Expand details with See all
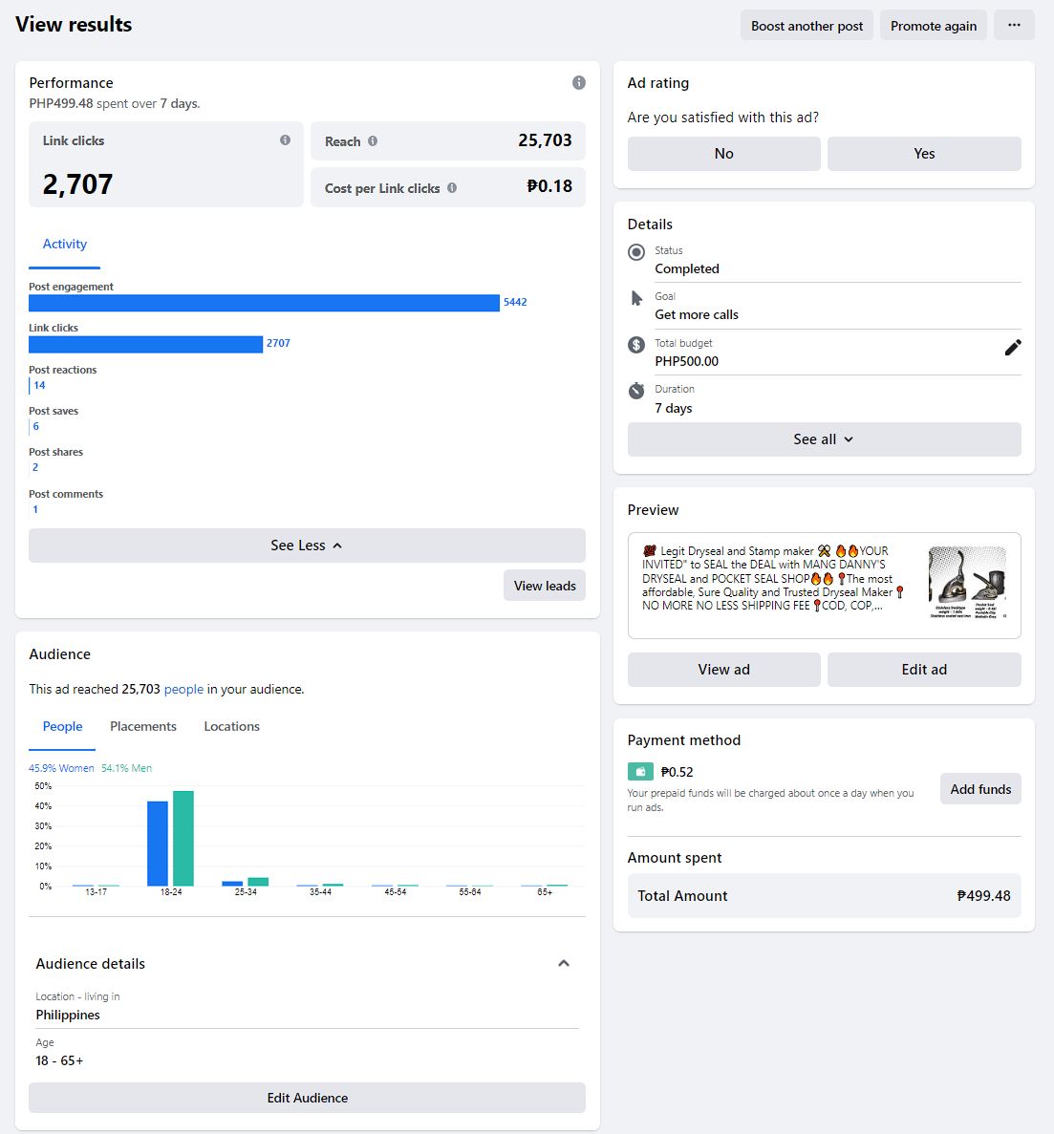The width and height of the screenshot is (1054, 1134). pos(824,439)
